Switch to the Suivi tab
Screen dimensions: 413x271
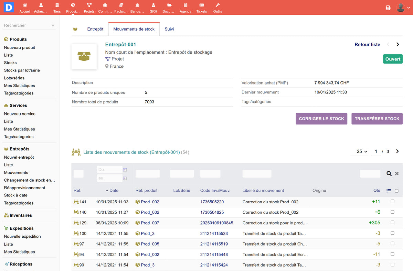pos(169,29)
